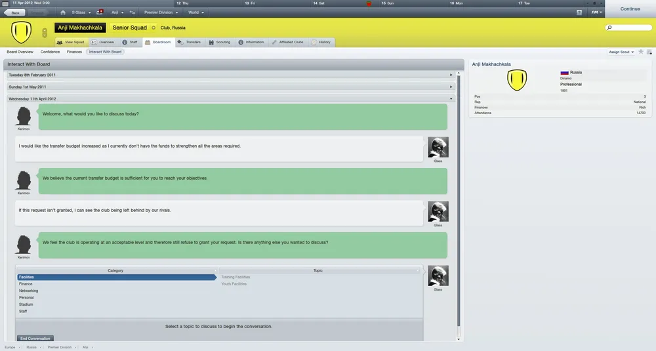Open the inbox news icon with red badge
This screenshot has height=351, width=656.
(100, 12)
